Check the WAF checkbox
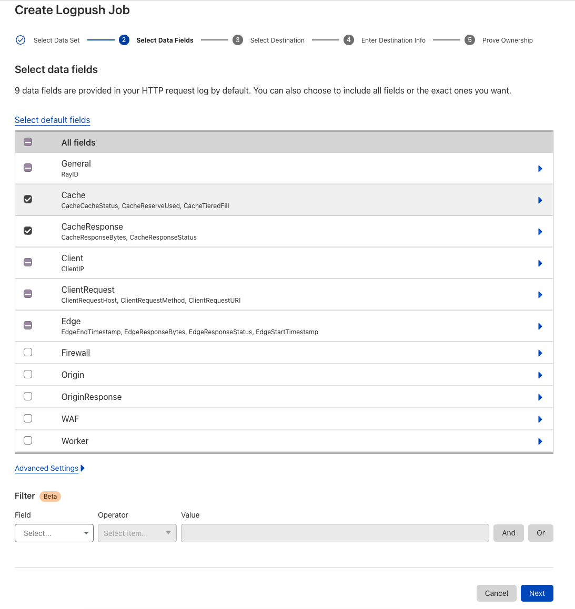This screenshot has width=575, height=609. [27, 418]
